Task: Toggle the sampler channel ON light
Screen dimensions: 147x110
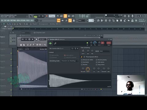Action: click(87, 43)
